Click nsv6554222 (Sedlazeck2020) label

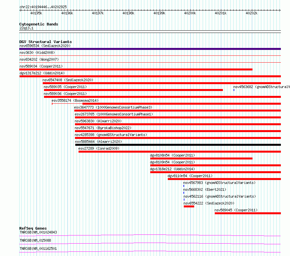click(x=209, y=203)
